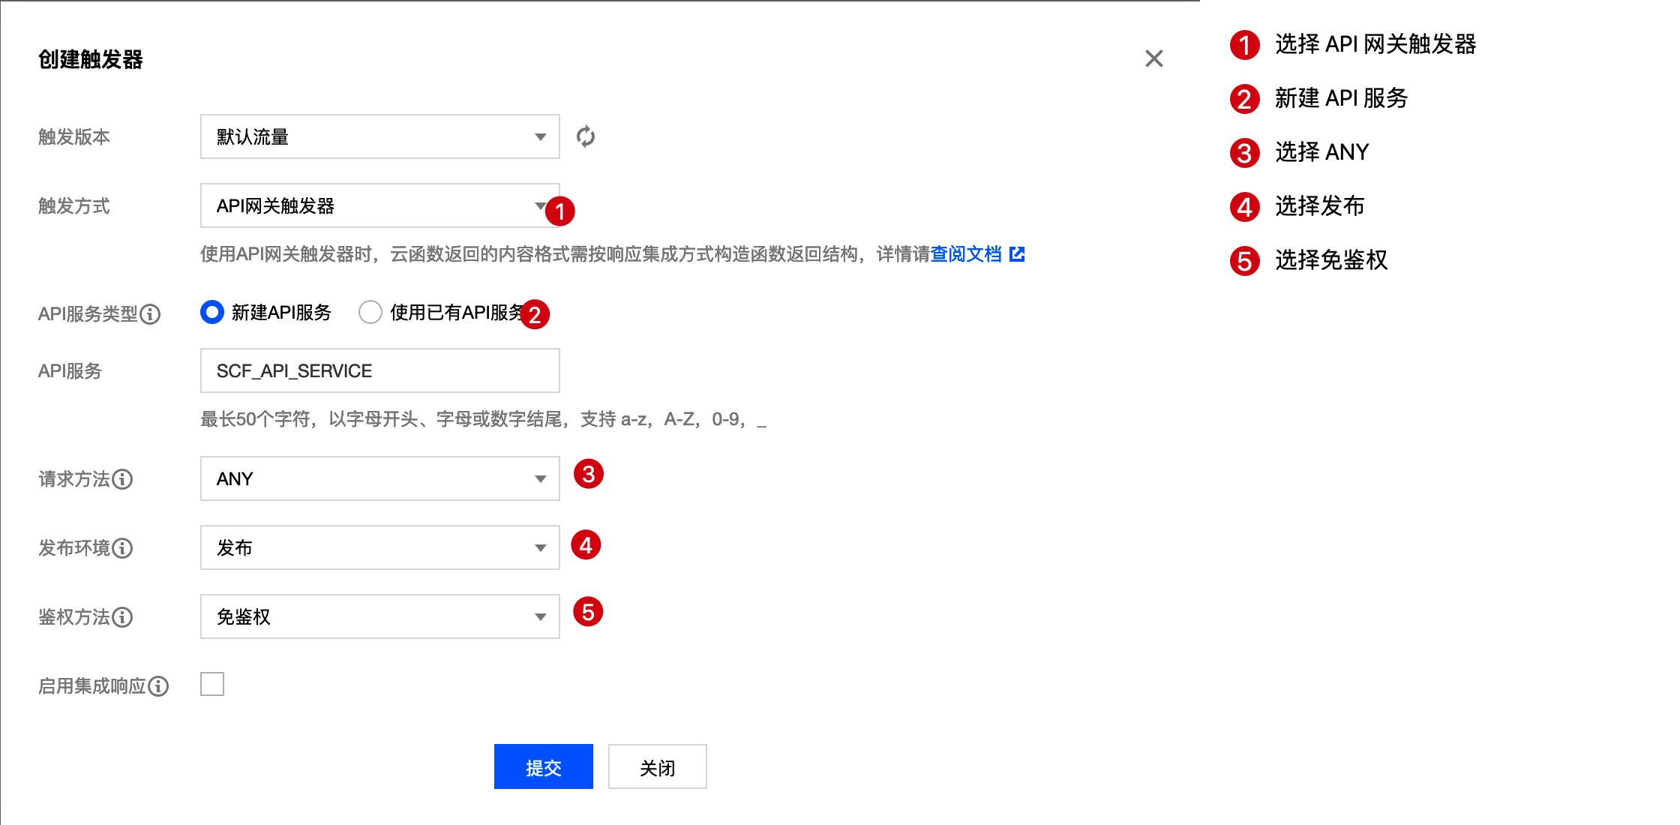Click legend text 选择 API 网关触发器

point(1375,44)
